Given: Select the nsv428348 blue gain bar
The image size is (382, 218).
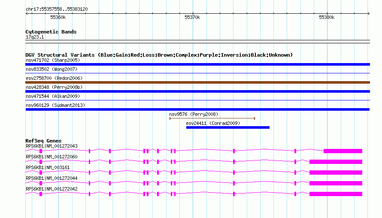Looking at the screenshot, I should pos(197,91).
